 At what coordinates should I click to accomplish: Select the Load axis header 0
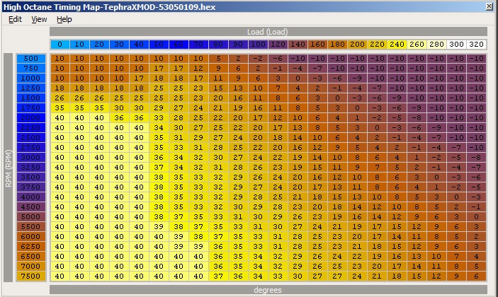(60, 45)
